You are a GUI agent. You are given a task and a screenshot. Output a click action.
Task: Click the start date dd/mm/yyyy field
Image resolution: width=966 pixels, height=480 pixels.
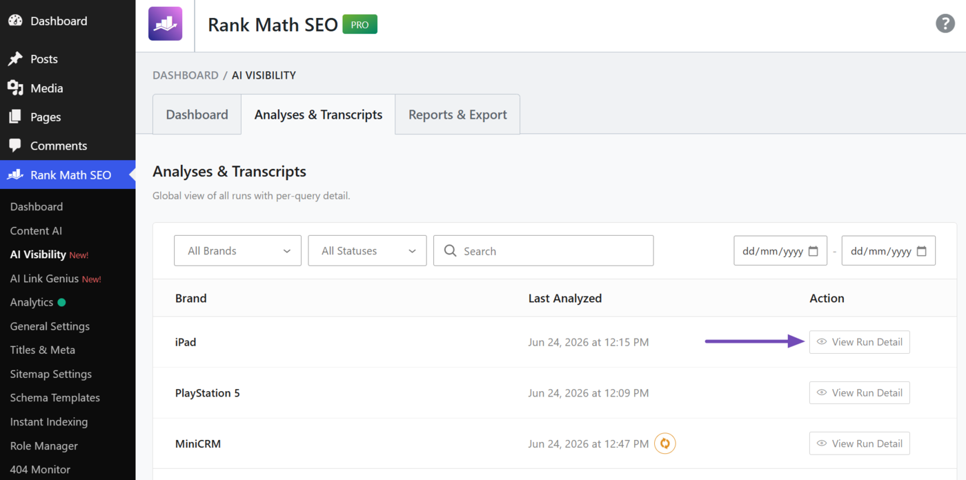pos(780,251)
